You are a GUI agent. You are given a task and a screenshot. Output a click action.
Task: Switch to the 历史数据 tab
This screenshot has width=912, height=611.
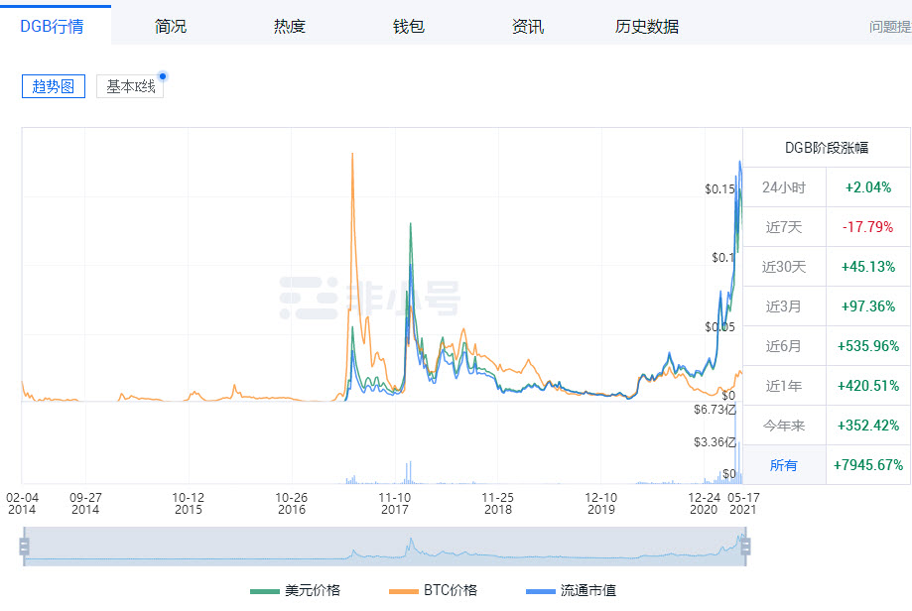(x=647, y=26)
